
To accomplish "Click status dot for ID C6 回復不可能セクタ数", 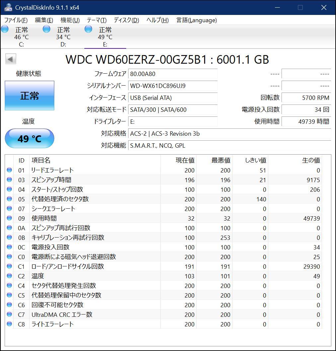I will [9, 305].
